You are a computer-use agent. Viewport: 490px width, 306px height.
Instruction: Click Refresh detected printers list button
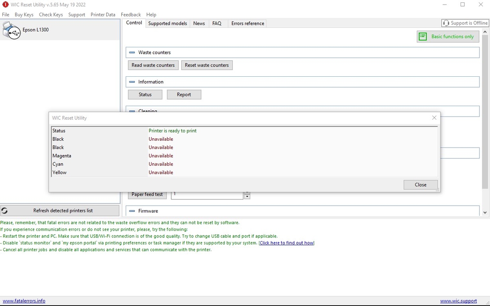pyautogui.click(x=60, y=211)
